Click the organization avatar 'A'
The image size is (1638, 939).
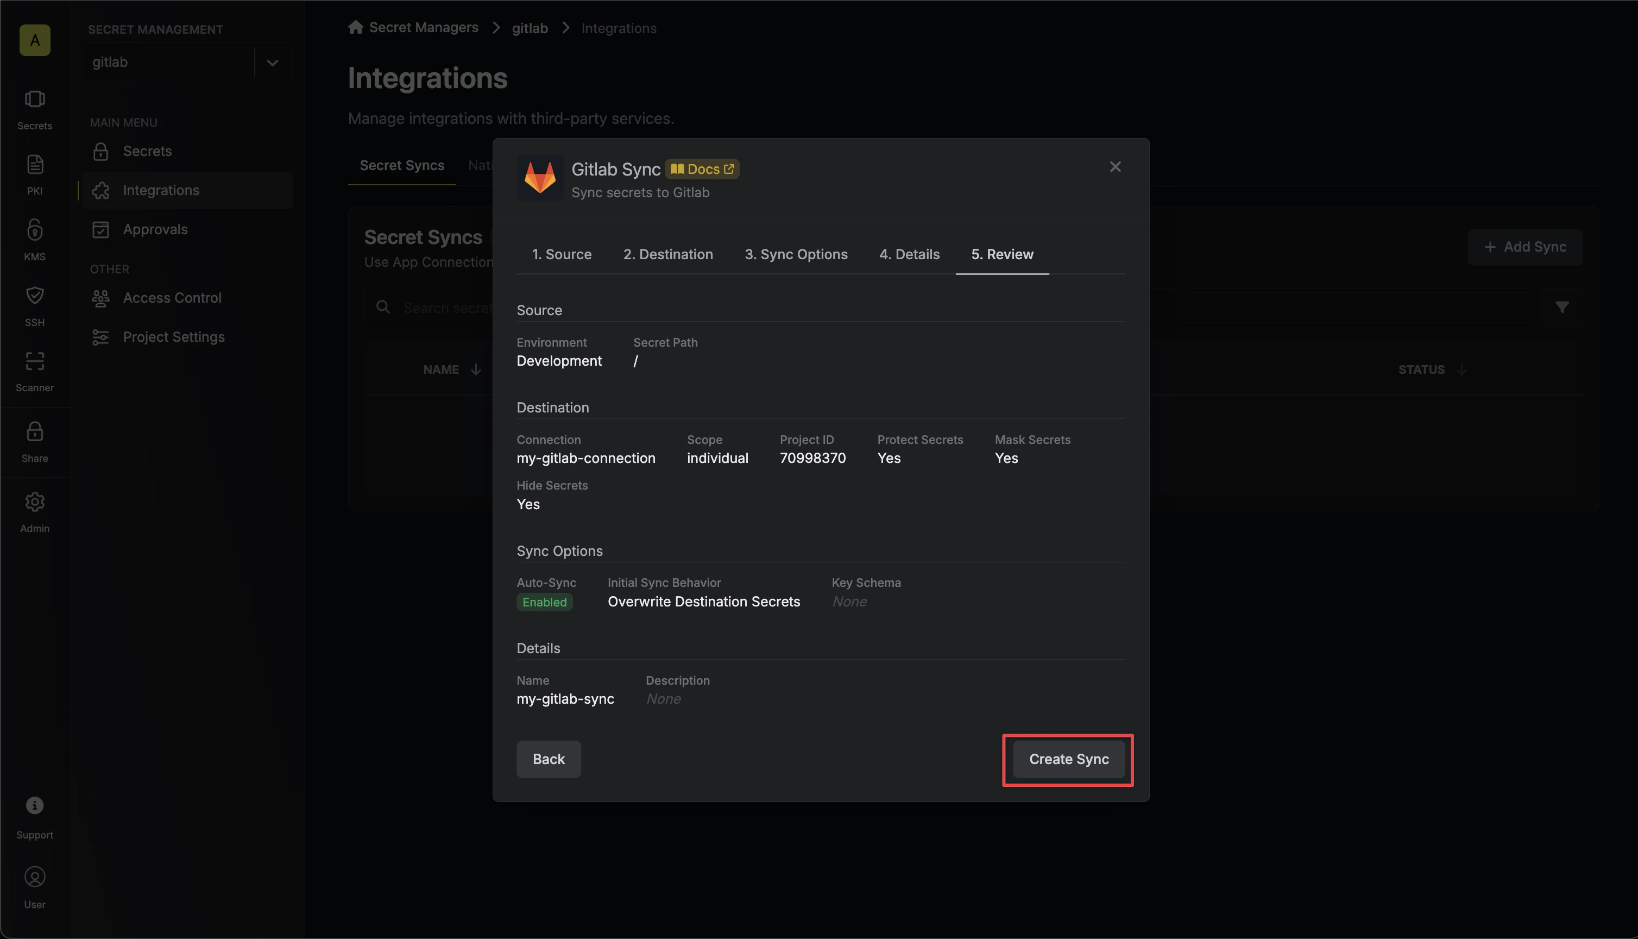pos(35,40)
